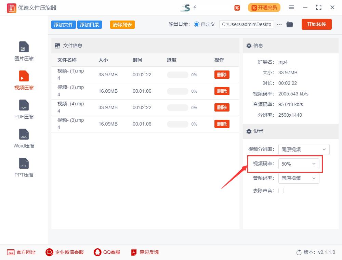This screenshot has width=342, height=260.
Task: Open the PDF压缩 tool from sidebar
Action: pyautogui.click(x=24, y=109)
